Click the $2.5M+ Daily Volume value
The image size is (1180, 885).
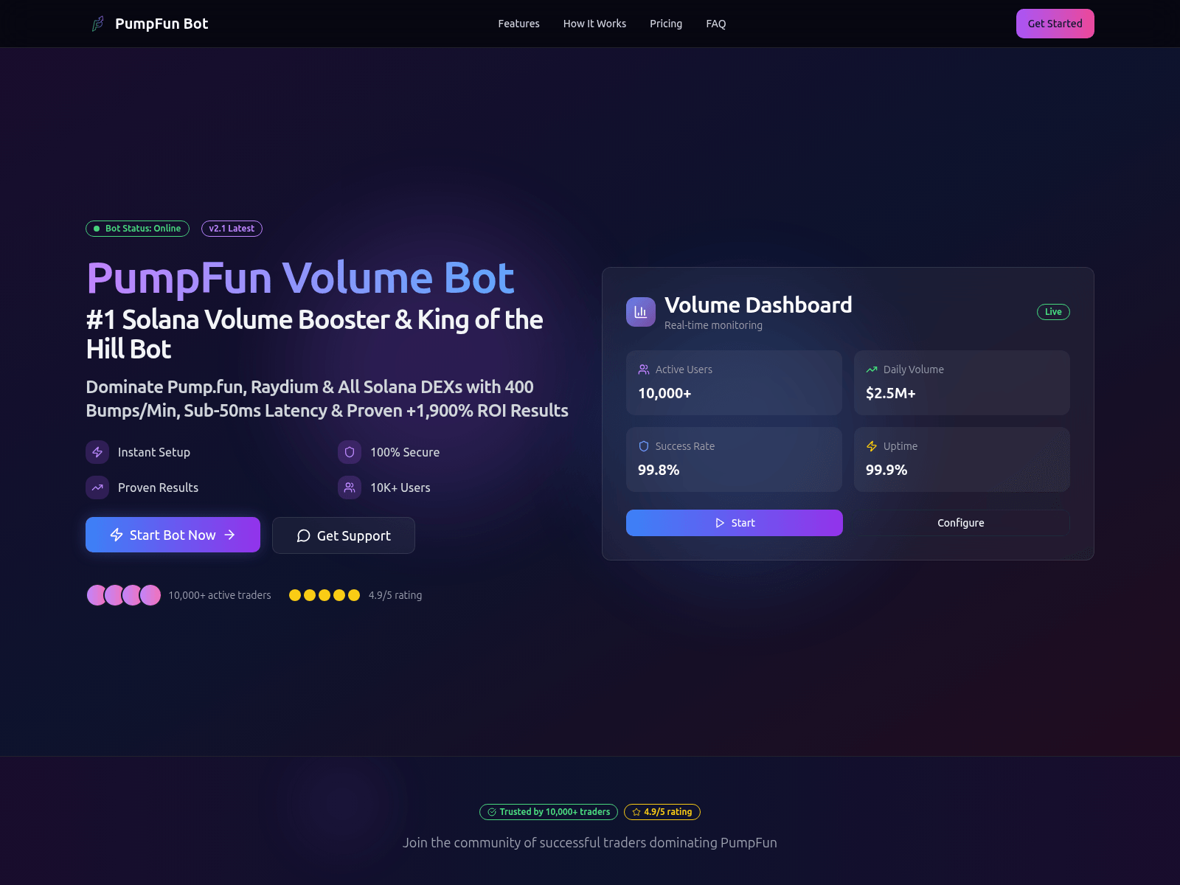891,393
